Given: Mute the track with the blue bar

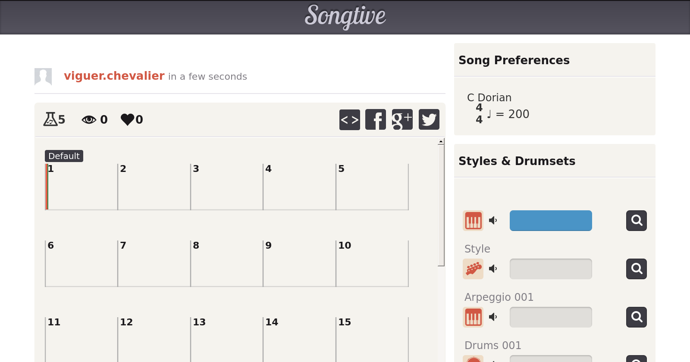Looking at the screenshot, I should (493, 221).
